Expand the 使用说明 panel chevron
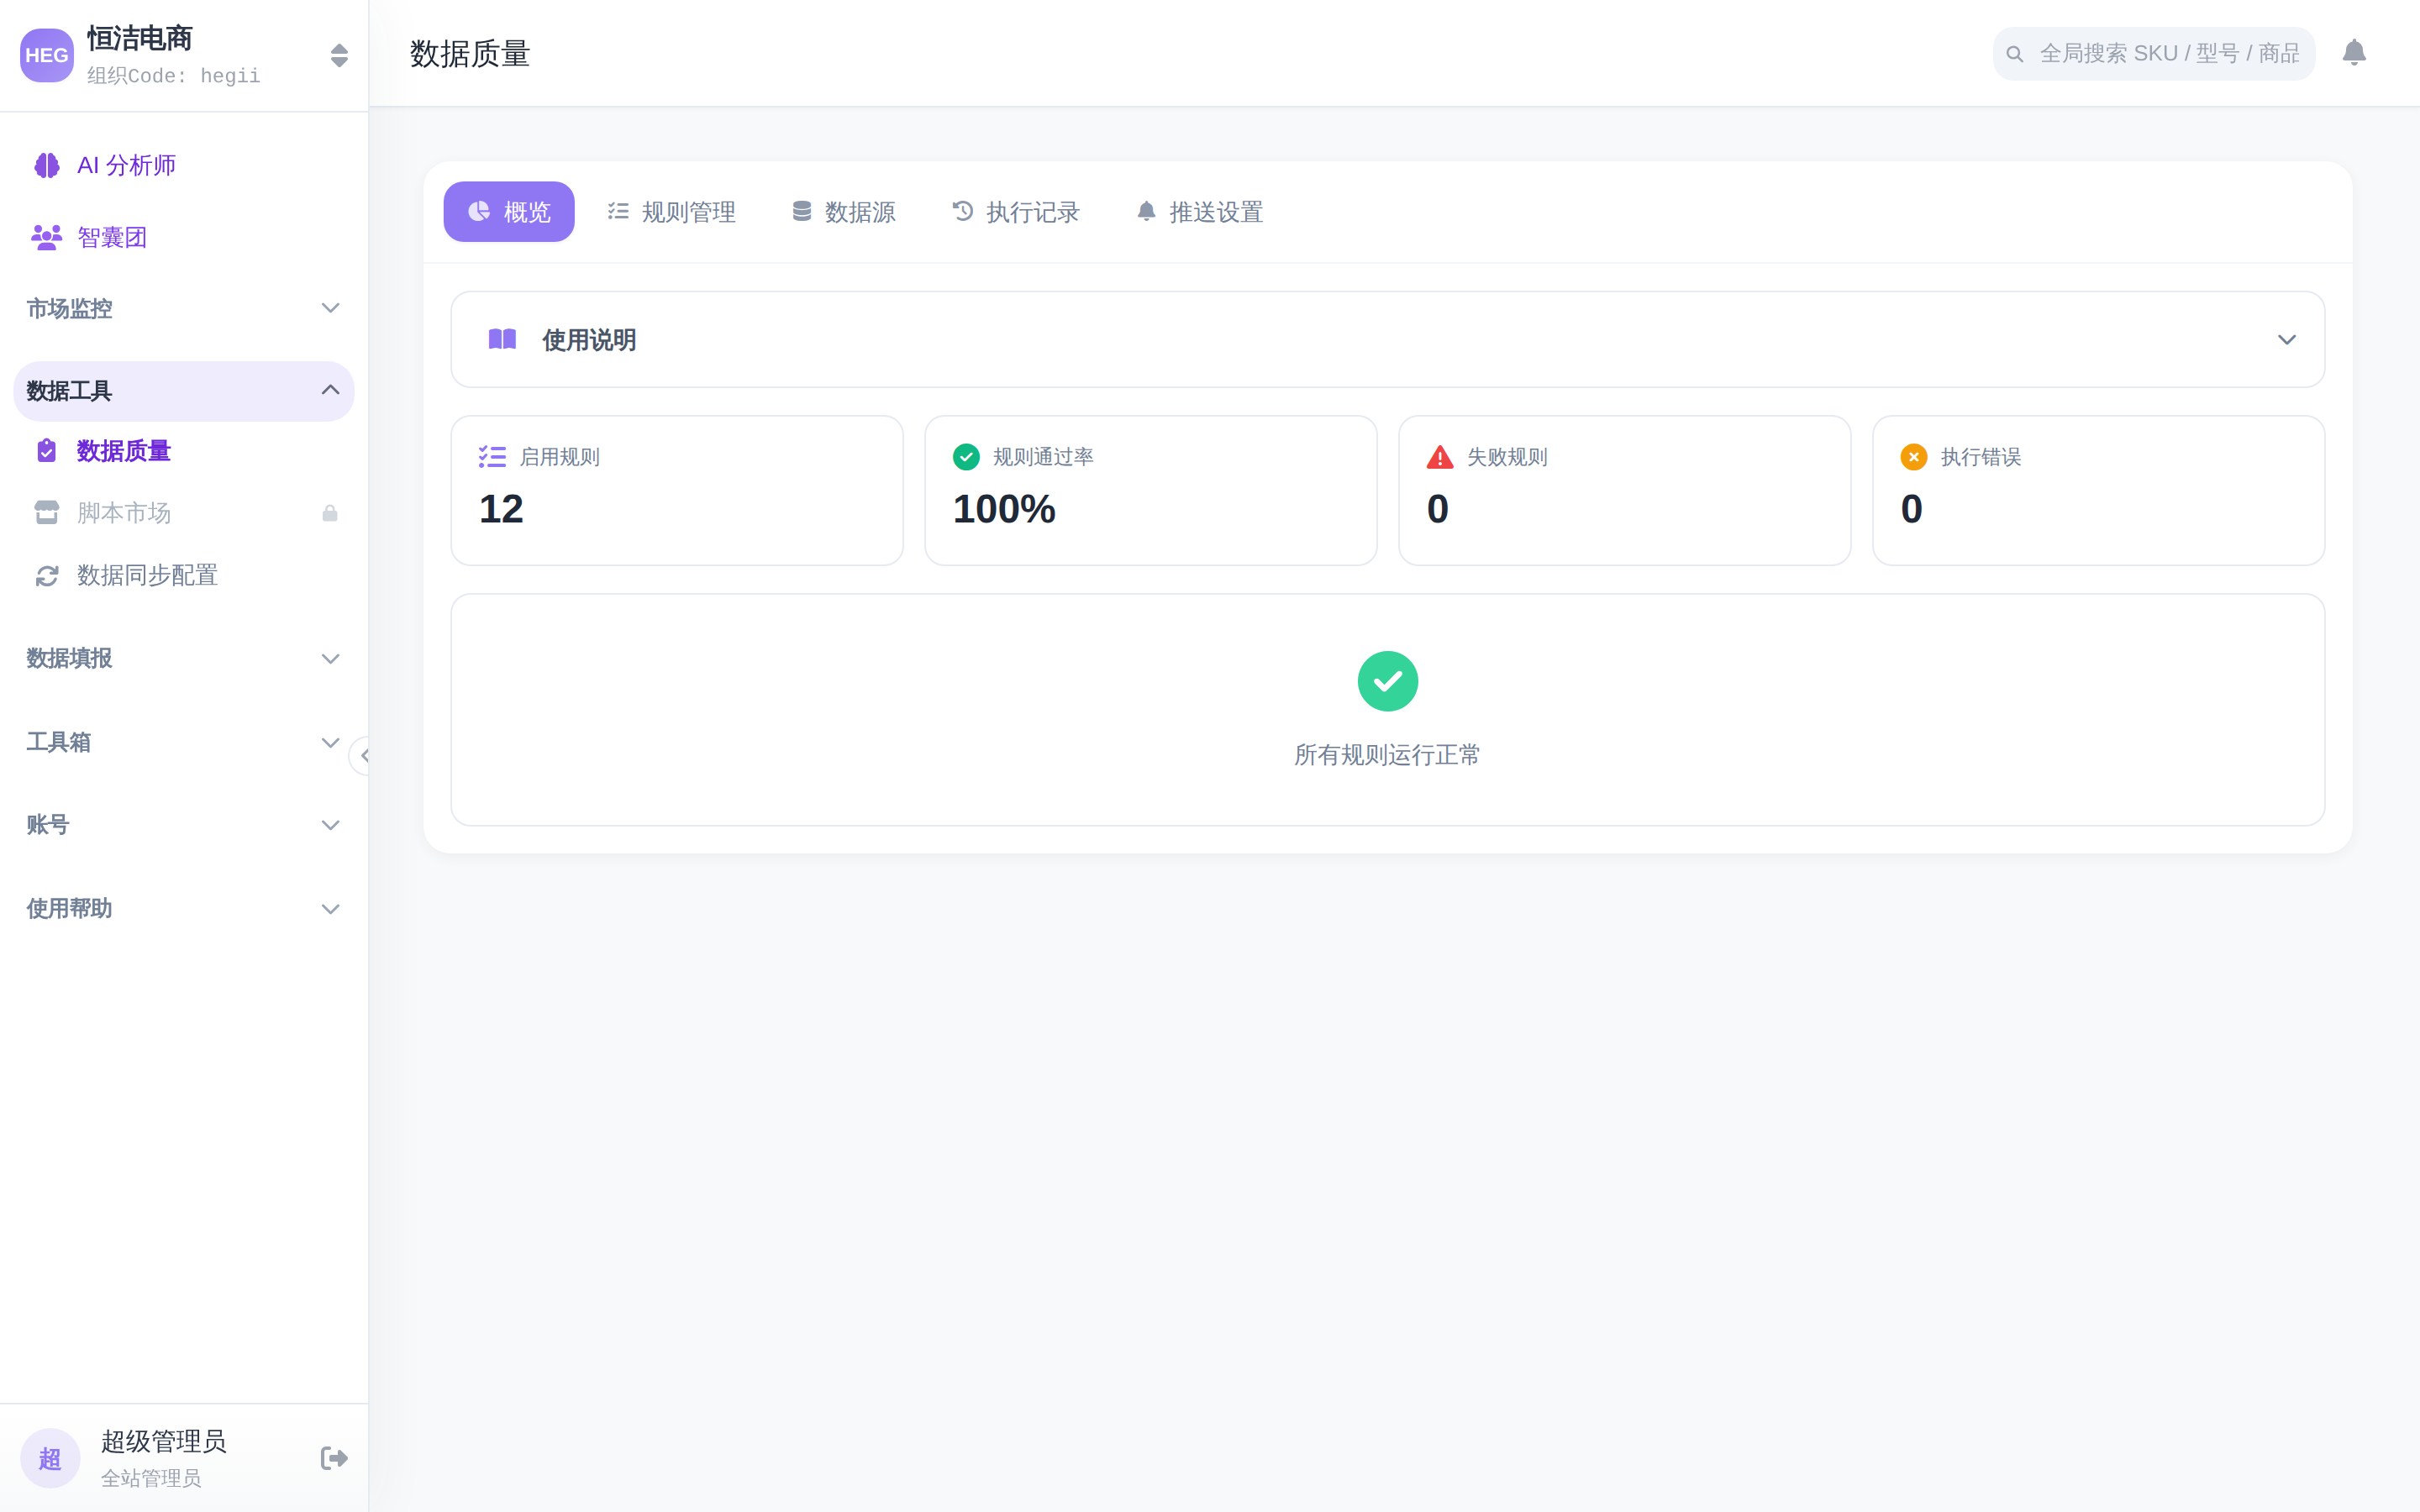This screenshot has height=1512, width=2420. 2286,340
